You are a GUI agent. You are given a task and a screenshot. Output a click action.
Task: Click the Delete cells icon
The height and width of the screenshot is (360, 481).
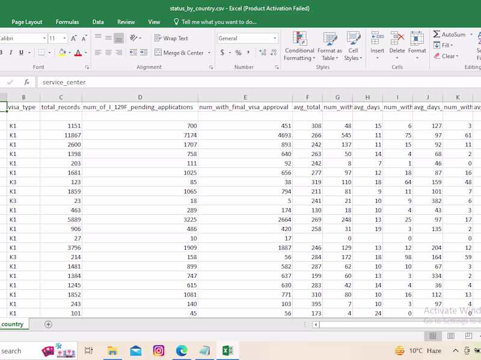click(397, 40)
